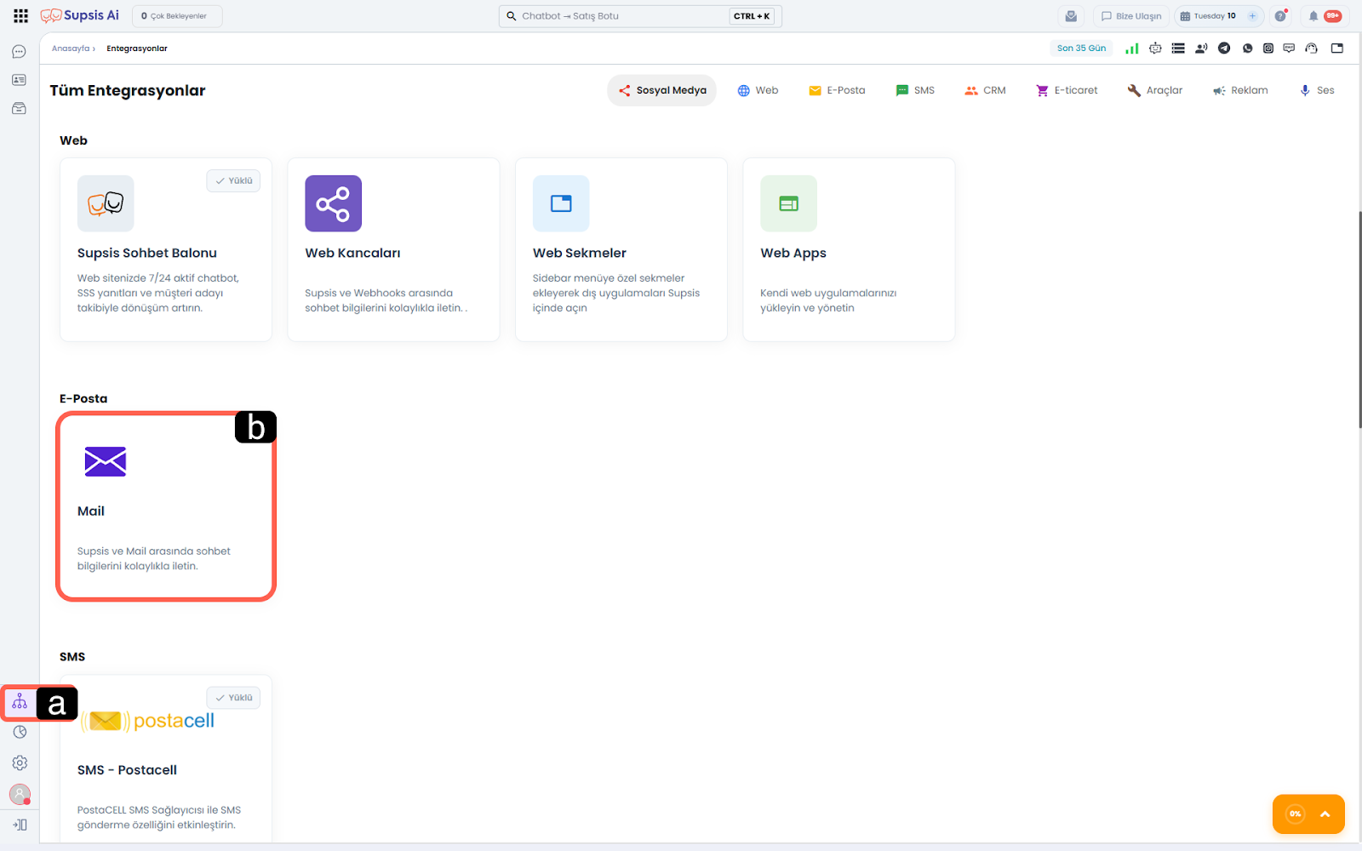Open the Son 35 Gün date range
The width and height of the screenshot is (1362, 851).
[1081, 49]
